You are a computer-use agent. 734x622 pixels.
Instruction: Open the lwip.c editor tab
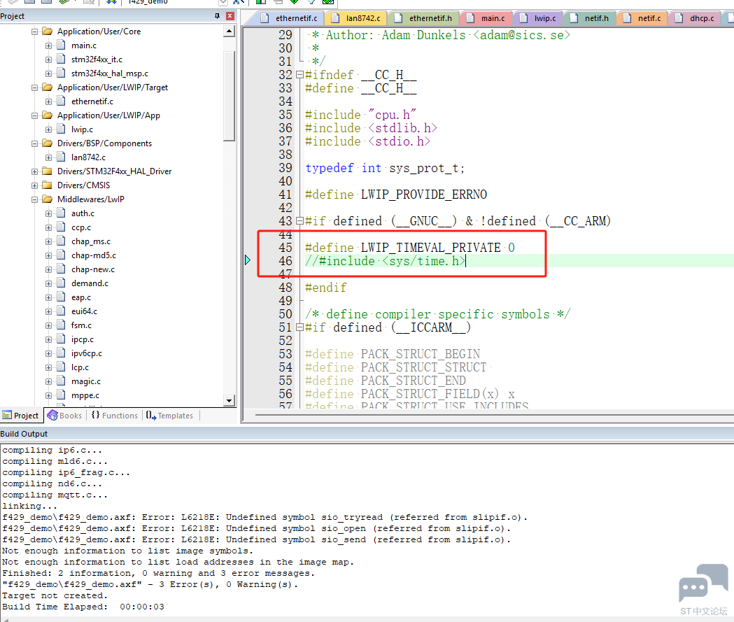click(539, 18)
